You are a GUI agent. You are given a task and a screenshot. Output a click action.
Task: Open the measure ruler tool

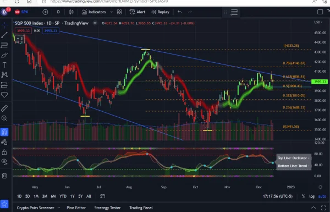pos(4,108)
